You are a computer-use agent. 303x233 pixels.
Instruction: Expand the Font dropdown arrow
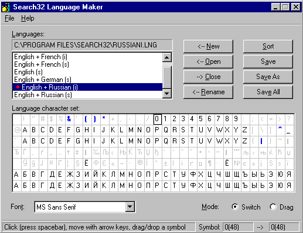click(130, 207)
